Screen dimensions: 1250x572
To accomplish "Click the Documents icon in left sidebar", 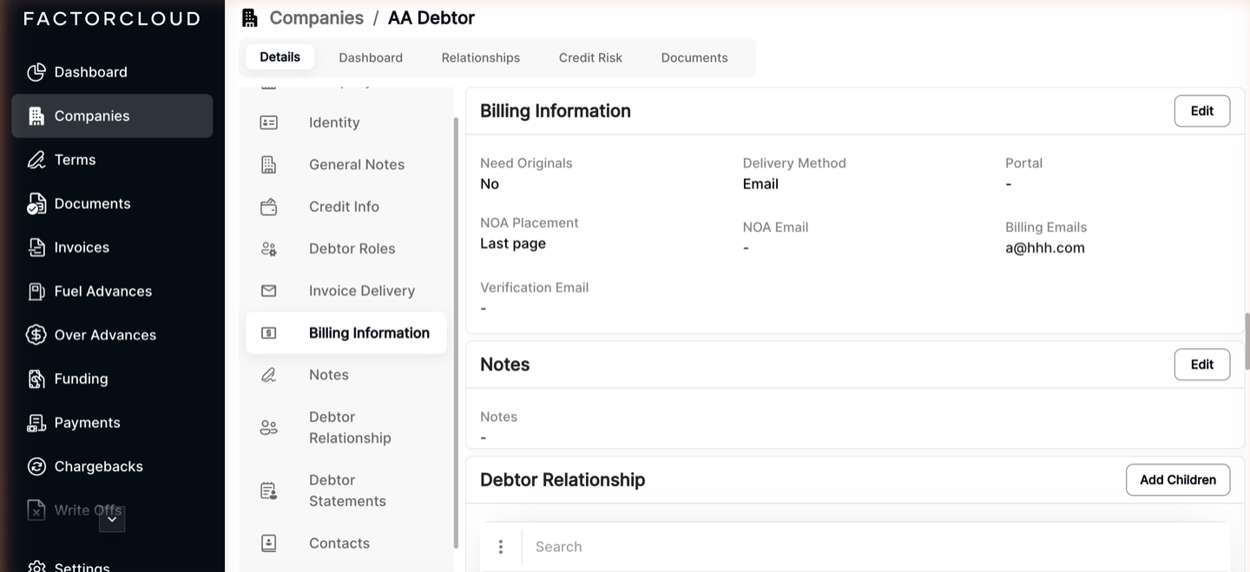I will [x=36, y=204].
